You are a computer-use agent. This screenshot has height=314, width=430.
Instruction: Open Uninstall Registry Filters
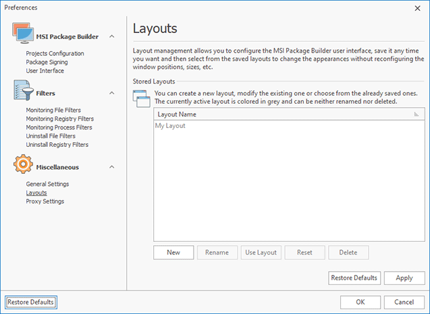tap(57, 145)
